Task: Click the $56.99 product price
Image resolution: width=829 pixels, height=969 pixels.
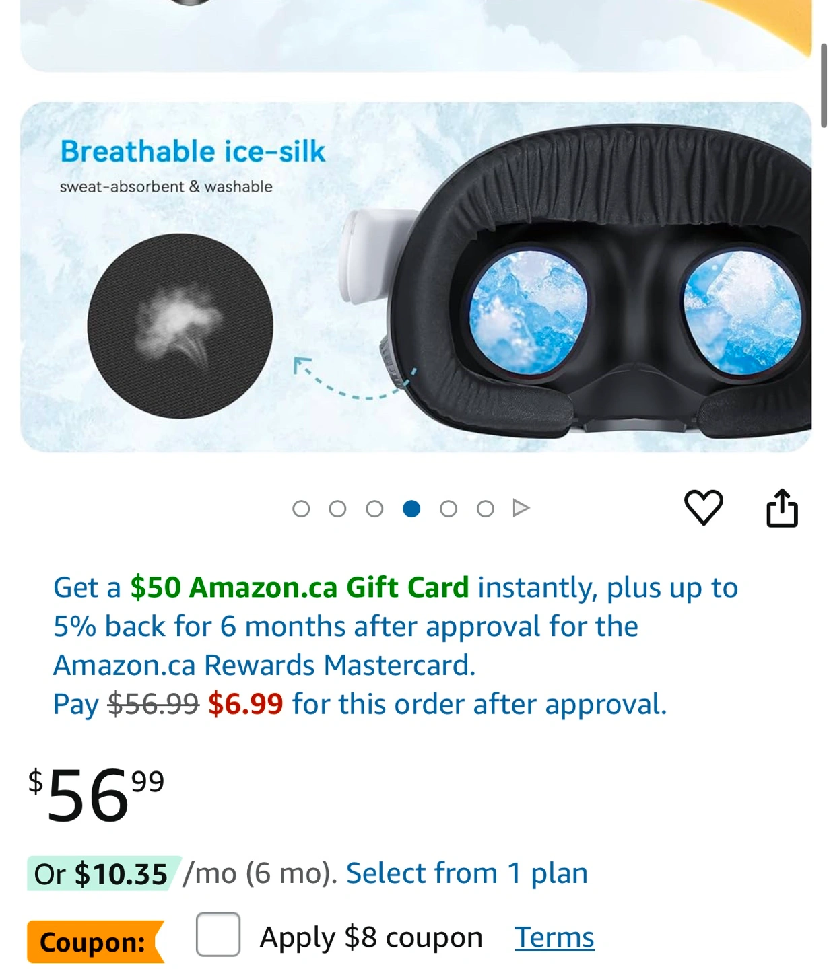Action: click(96, 794)
